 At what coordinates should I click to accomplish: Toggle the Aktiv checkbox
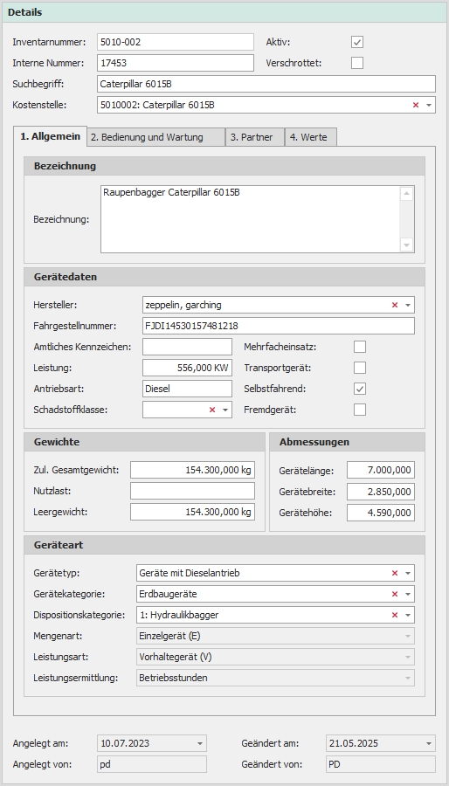[x=357, y=42]
